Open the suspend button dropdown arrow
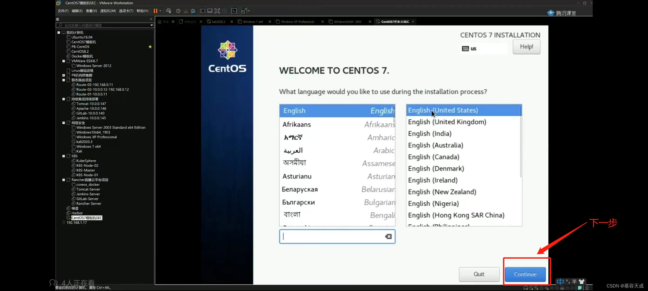 [x=160, y=11]
